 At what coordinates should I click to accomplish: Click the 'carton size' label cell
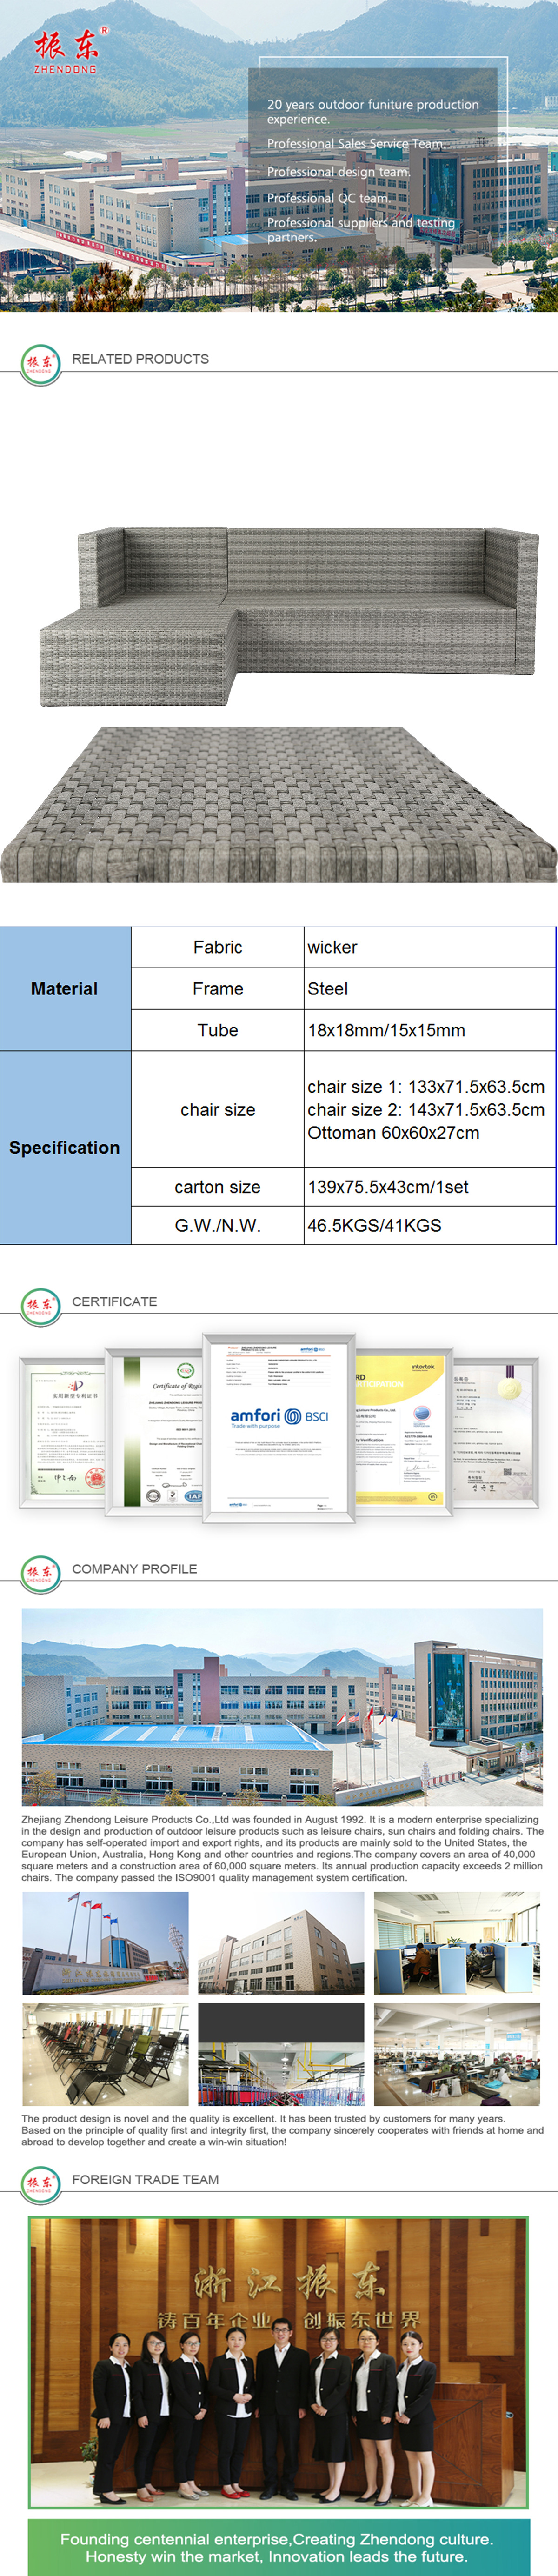click(218, 1187)
